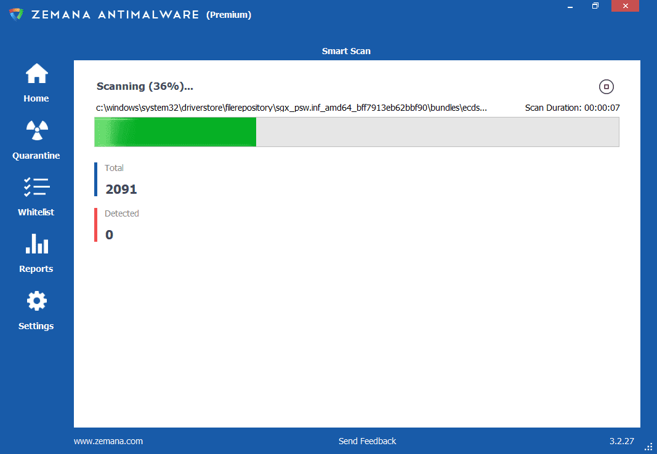The image size is (657, 454).
Task: Click the scanned file path text
Action: pos(291,108)
